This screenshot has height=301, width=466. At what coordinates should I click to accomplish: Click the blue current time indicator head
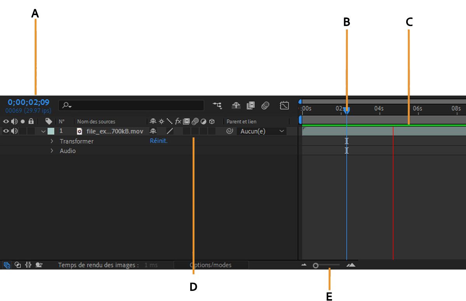pyautogui.click(x=347, y=111)
